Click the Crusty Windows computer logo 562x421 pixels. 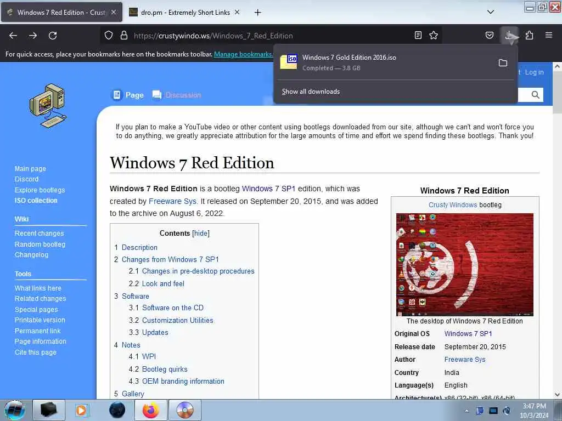[x=48, y=106]
